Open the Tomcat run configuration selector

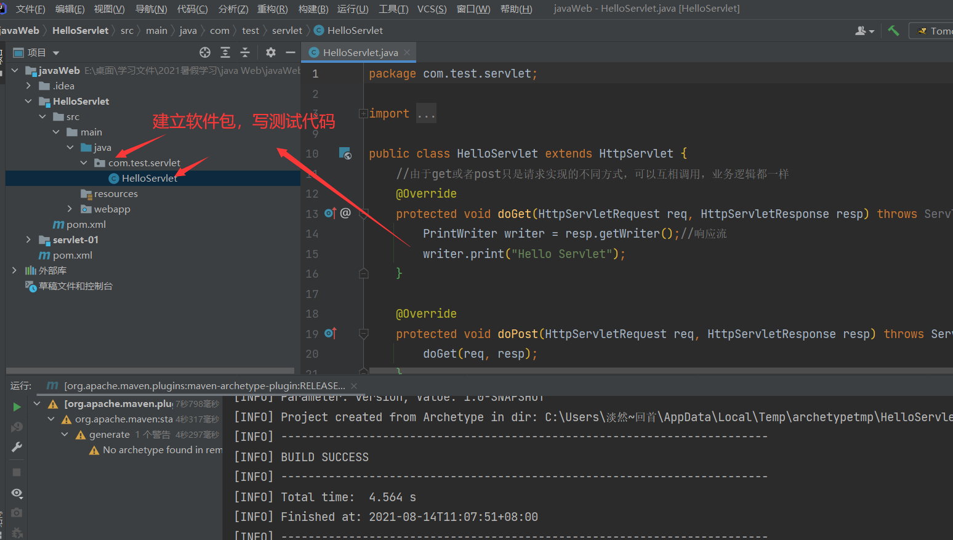pos(933,31)
